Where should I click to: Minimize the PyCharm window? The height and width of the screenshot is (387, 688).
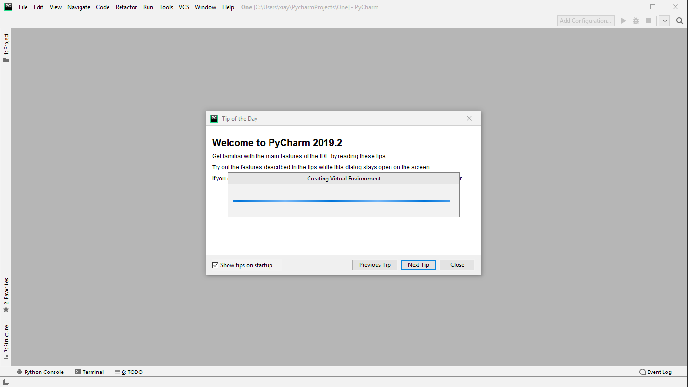coord(631,7)
